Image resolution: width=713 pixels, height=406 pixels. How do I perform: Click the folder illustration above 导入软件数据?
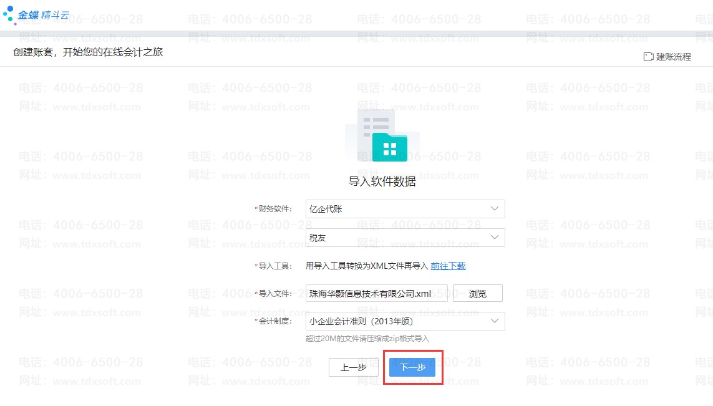coord(382,136)
